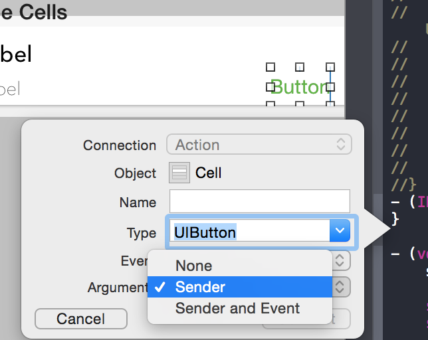Pick the Sender menu item
428x340 pixels.
click(x=200, y=288)
